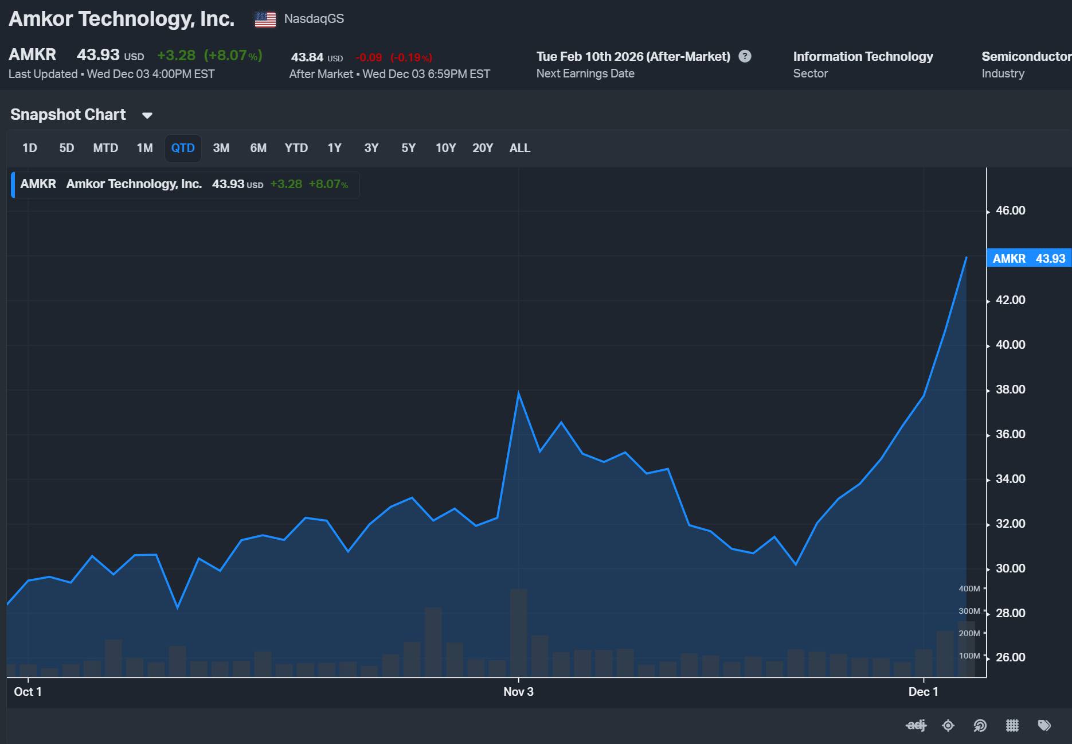Click the Information Technology sector link
This screenshot has height=744, width=1072.
tap(863, 56)
